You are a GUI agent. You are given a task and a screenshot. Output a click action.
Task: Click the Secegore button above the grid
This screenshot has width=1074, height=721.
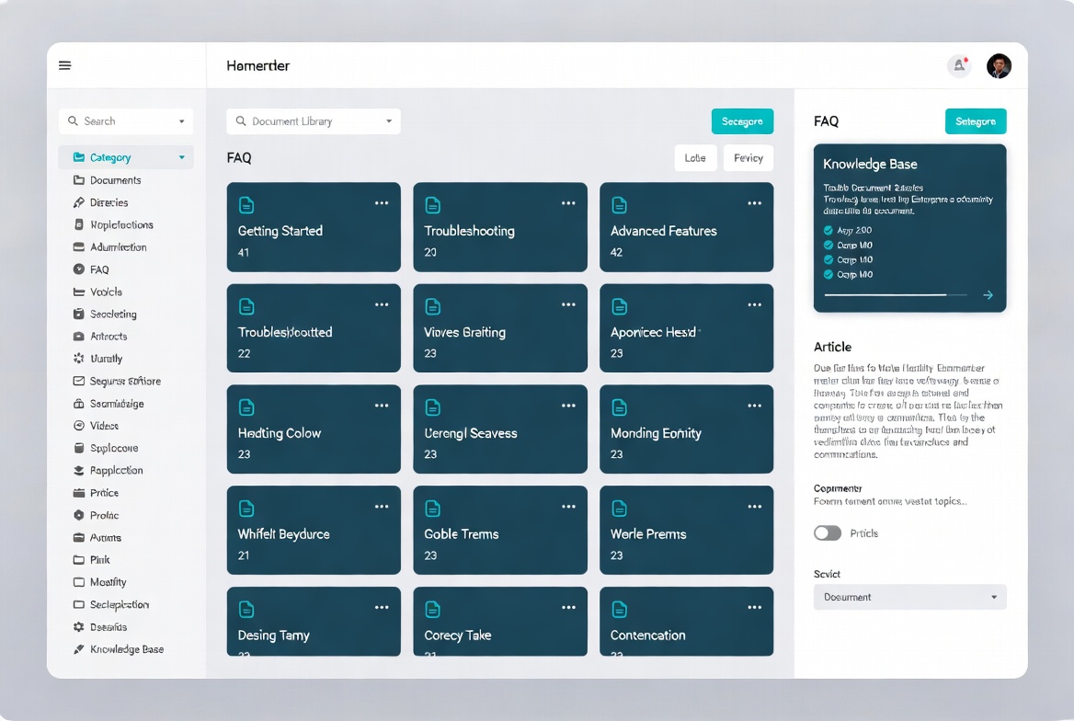[x=742, y=120]
